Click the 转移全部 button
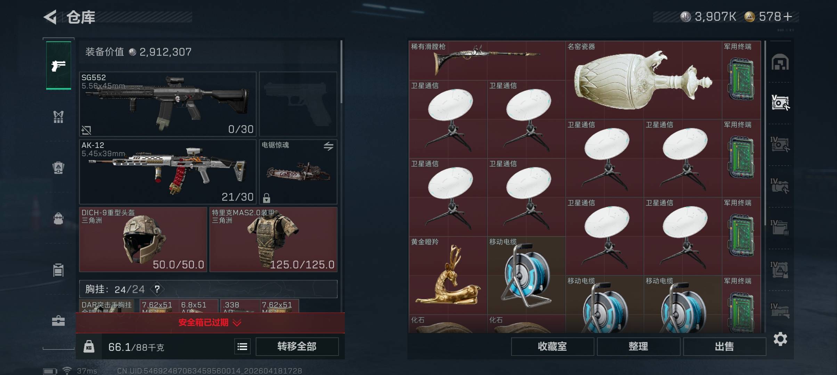Viewport: 837px width, 375px height. (x=297, y=347)
